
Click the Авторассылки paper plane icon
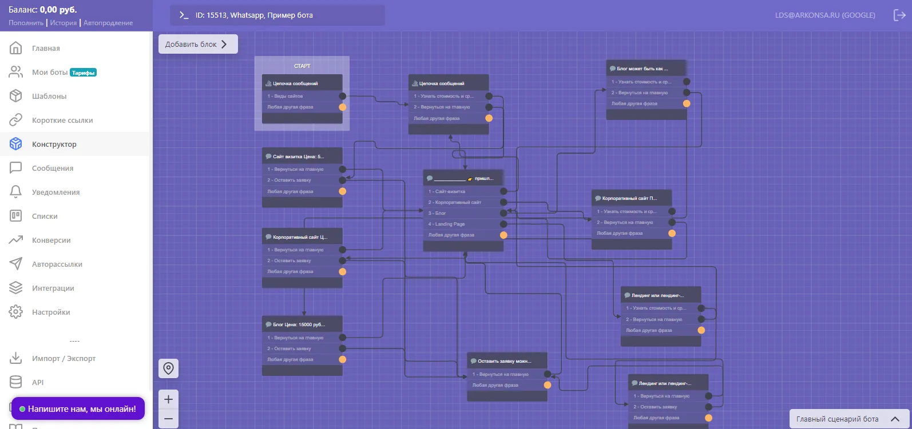click(x=16, y=264)
